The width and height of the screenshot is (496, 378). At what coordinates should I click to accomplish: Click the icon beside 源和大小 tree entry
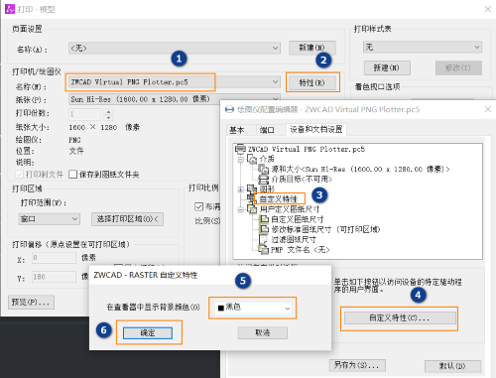tap(264, 170)
